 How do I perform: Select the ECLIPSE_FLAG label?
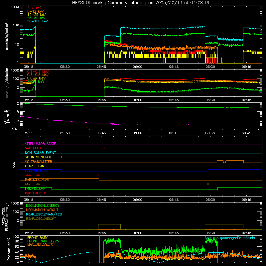point(36,171)
